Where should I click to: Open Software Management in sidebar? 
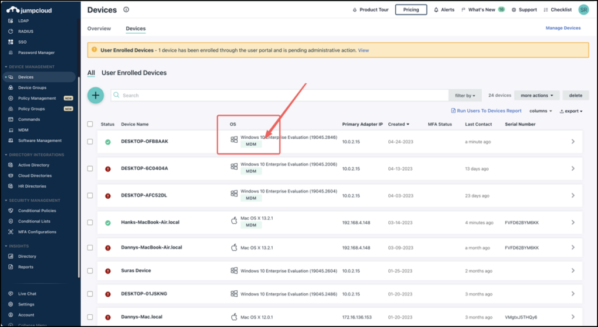click(40, 141)
